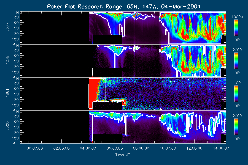
Task: Select the 12:00:00 time tick label
Action: tap(194, 148)
